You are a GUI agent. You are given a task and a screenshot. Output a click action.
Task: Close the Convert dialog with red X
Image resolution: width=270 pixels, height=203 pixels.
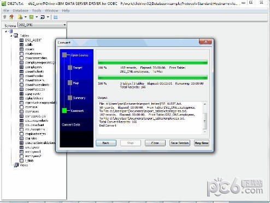[x=206, y=41]
